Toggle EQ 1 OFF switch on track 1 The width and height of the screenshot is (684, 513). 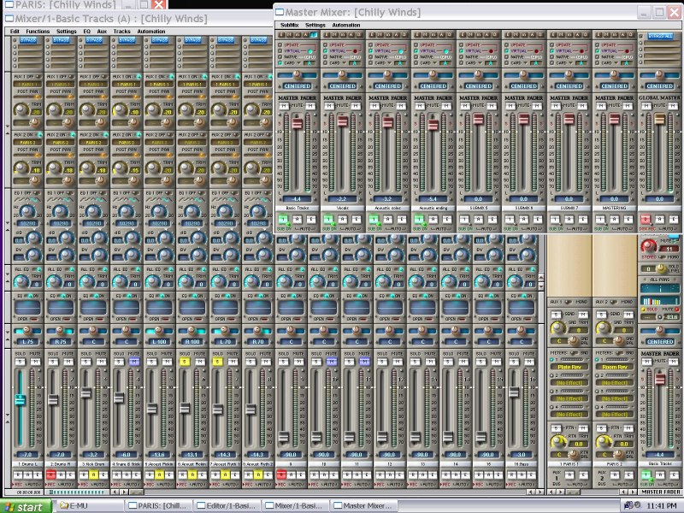tap(36, 193)
